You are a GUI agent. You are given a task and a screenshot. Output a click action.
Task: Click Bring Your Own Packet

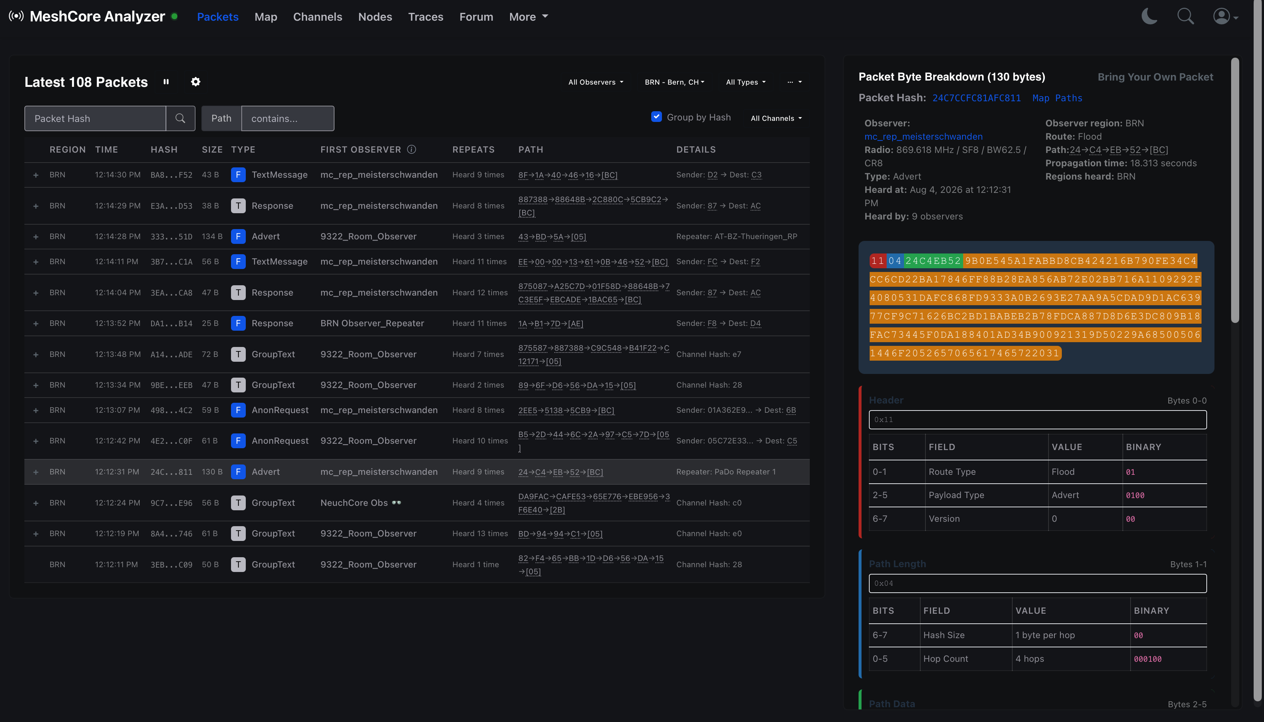[x=1155, y=77]
